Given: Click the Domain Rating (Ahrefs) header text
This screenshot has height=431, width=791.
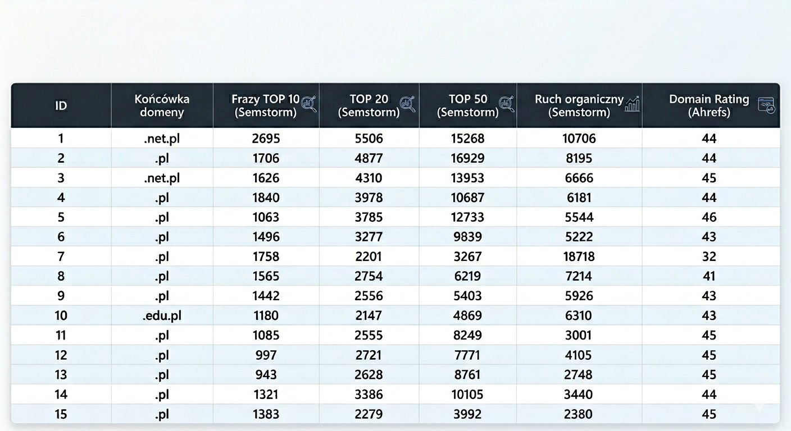Looking at the screenshot, I should pyautogui.click(x=709, y=106).
